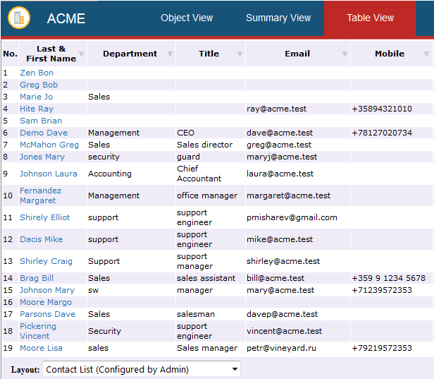Viewport: 434px width, 379px height.
Task: Open Hite Ray contact link
Action: [x=37, y=109]
